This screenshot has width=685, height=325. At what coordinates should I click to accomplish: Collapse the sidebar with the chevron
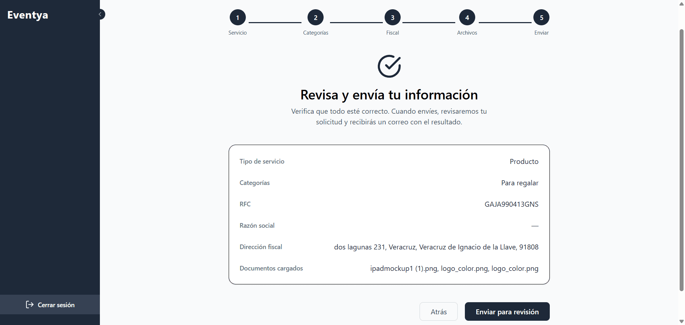tap(100, 14)
